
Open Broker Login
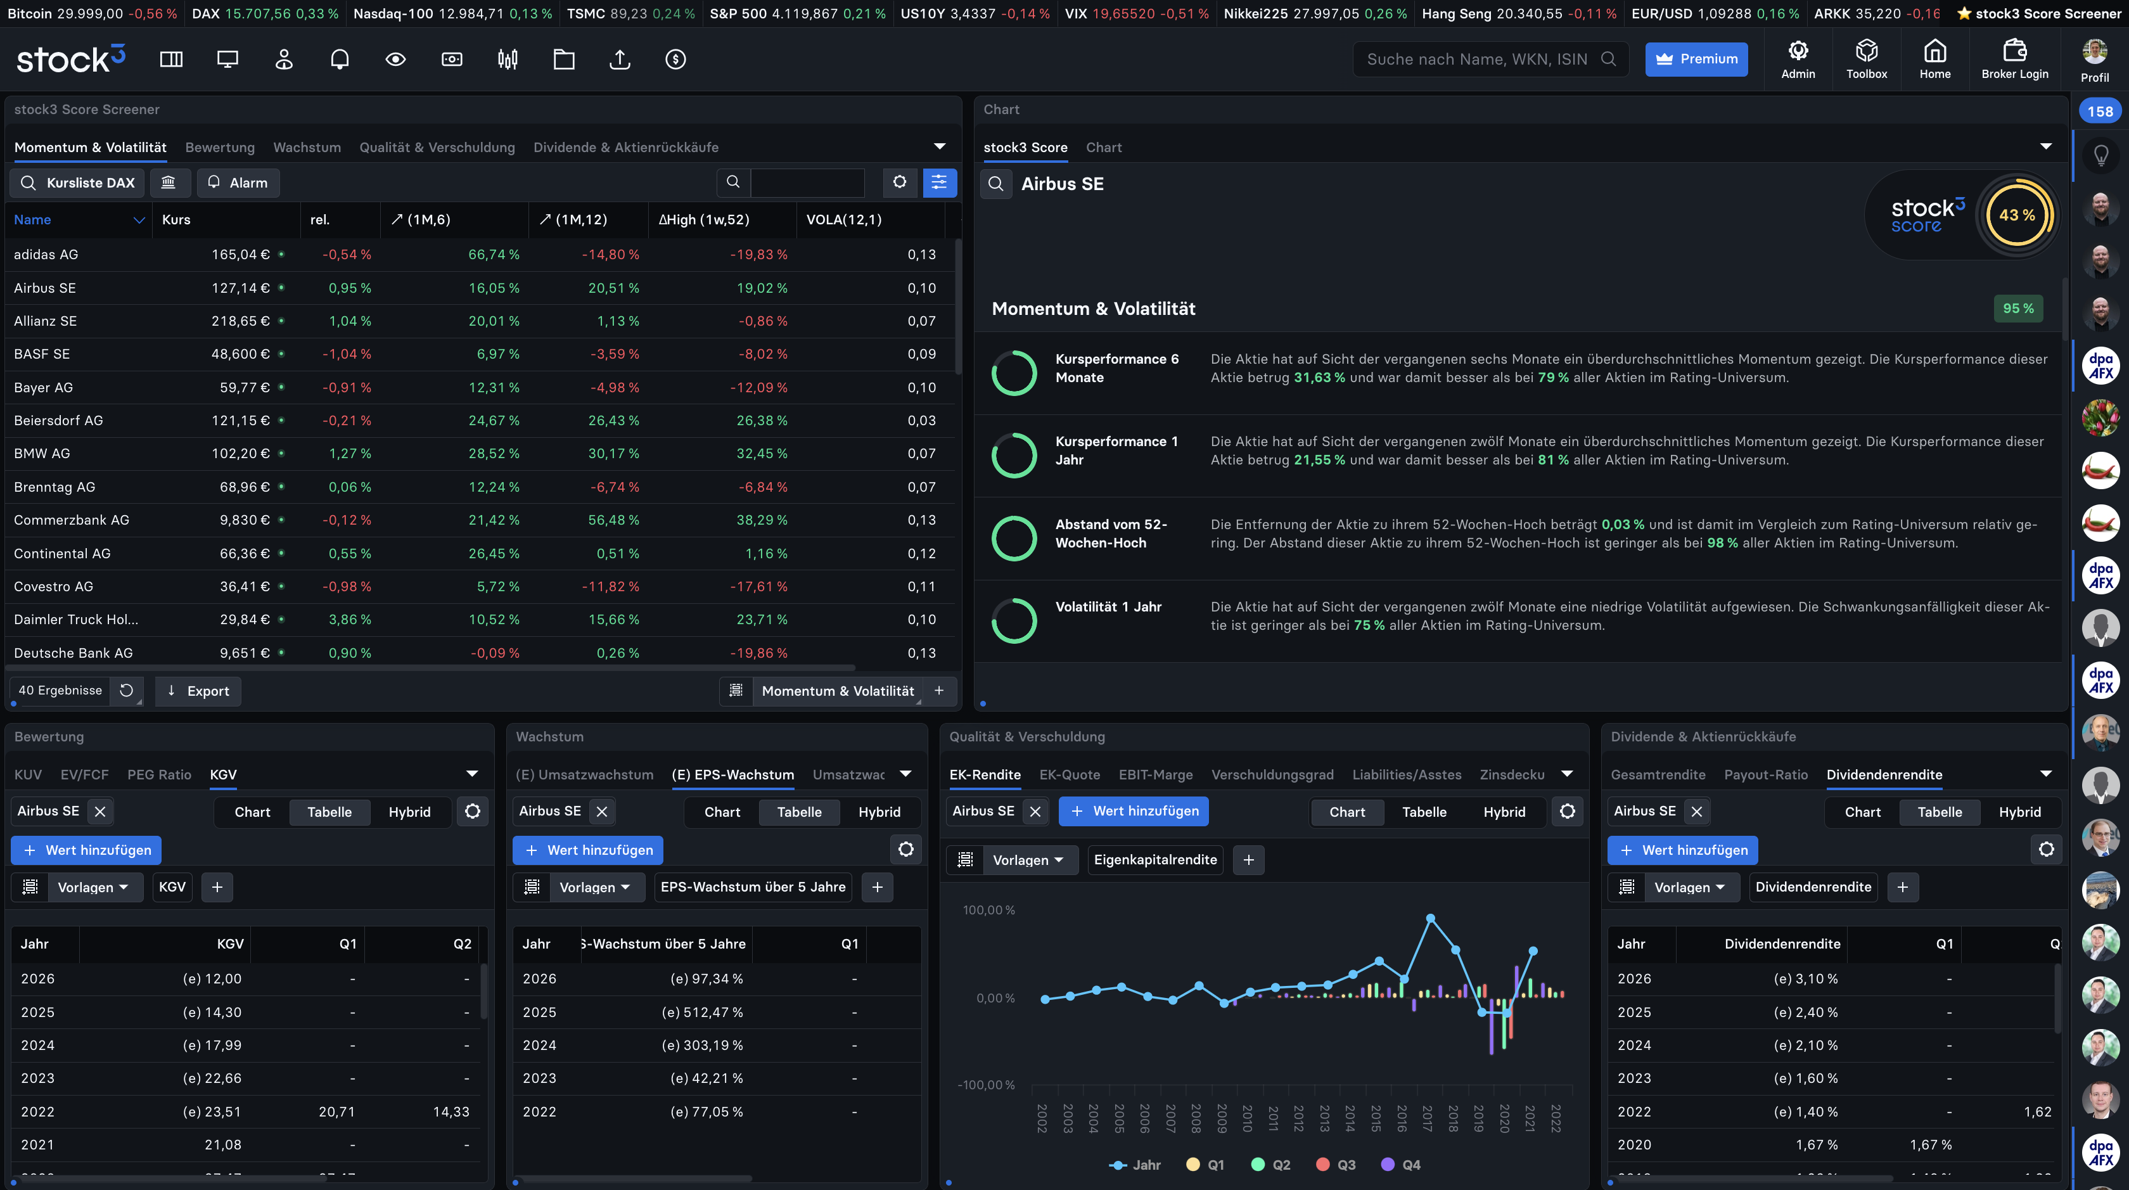pyautogui.click(x=2014, y=60)
